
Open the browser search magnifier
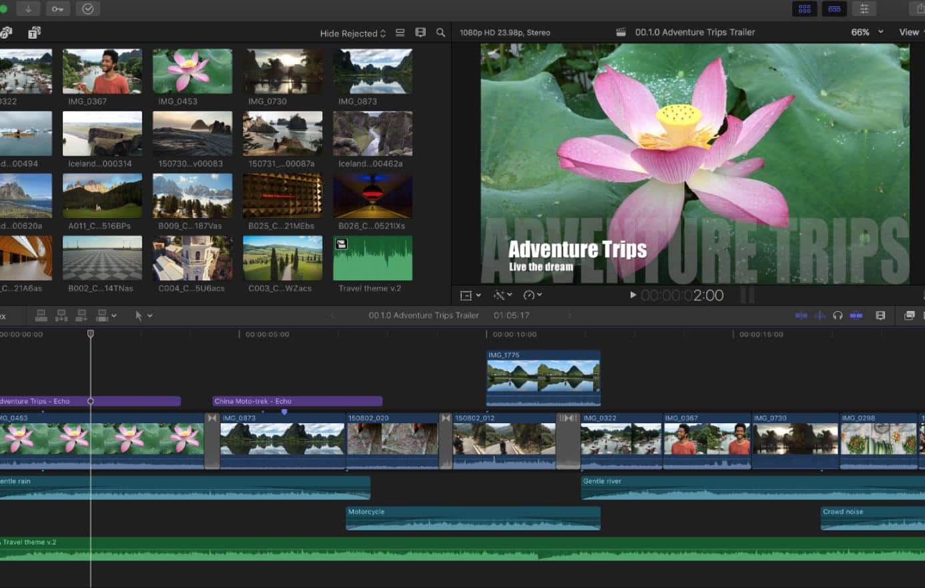click(x=440, y=32)
